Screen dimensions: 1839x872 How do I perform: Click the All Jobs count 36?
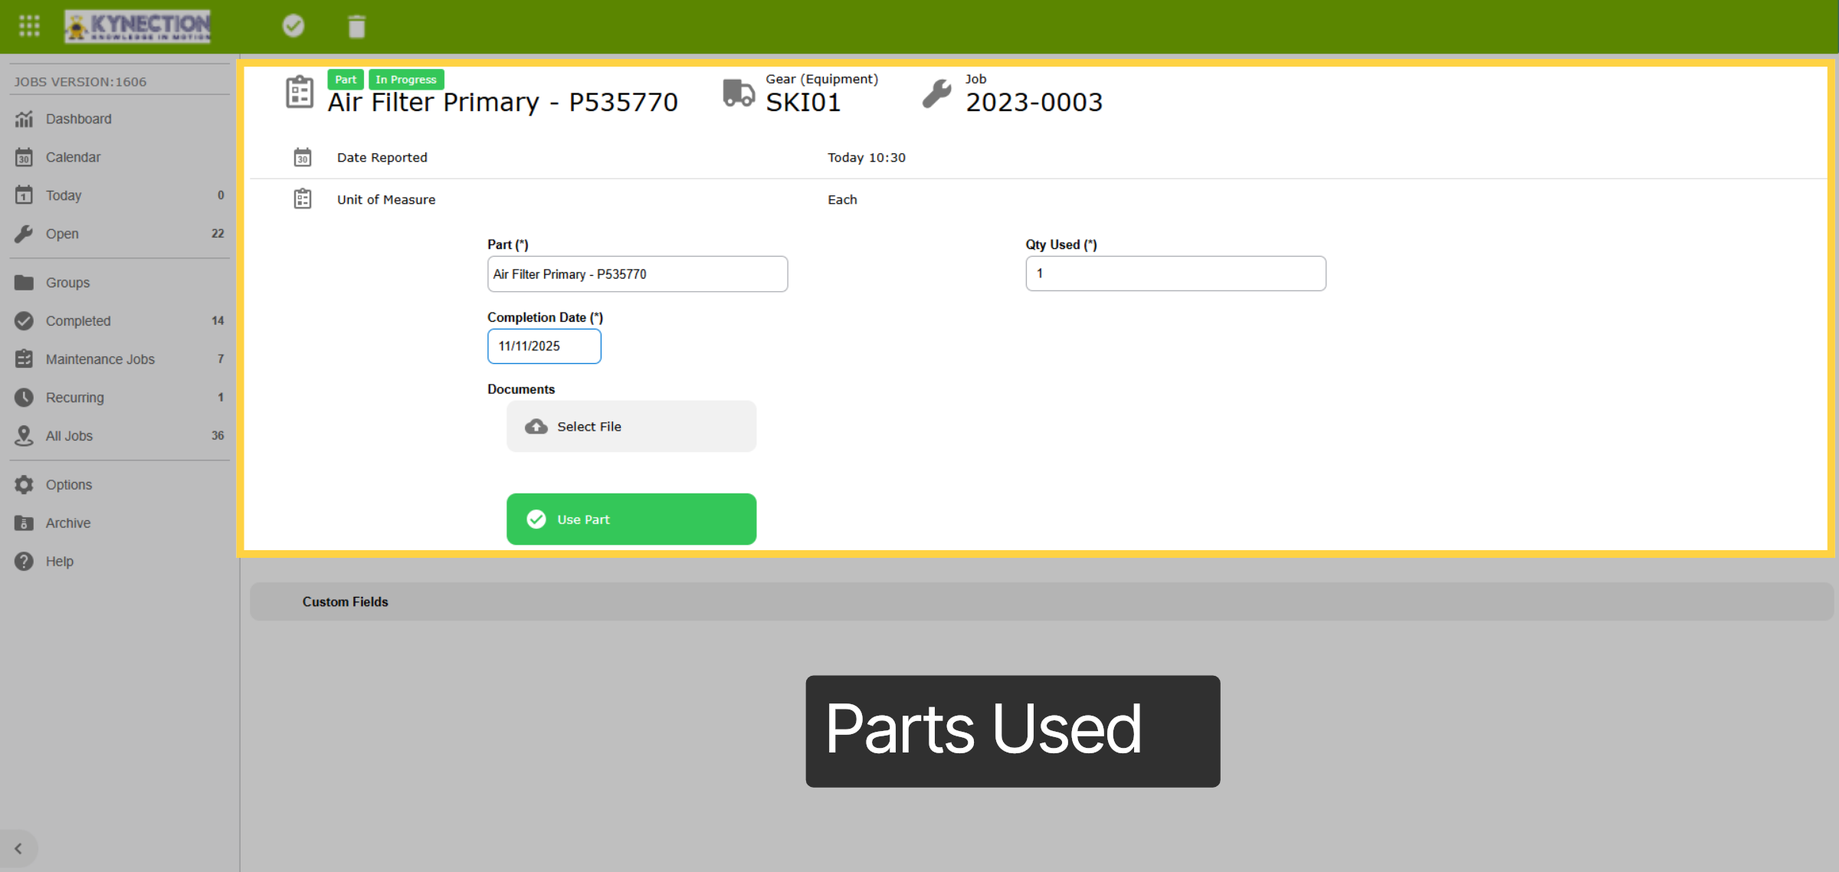click(218, 436)
